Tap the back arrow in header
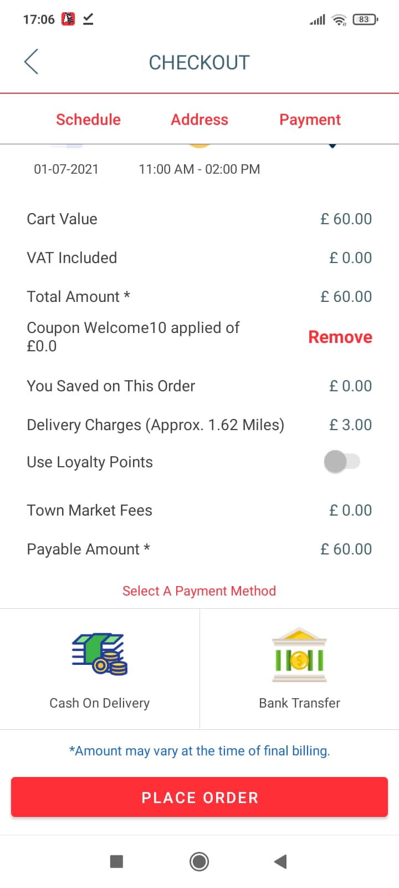The height and width of the screenshot is (888, 399). 32,62
